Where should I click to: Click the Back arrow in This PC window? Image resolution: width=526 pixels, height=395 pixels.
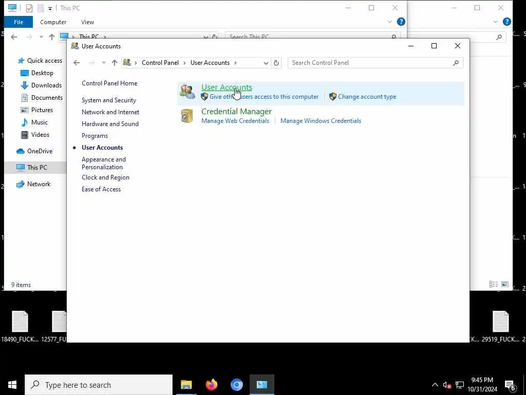pos(14,37)
